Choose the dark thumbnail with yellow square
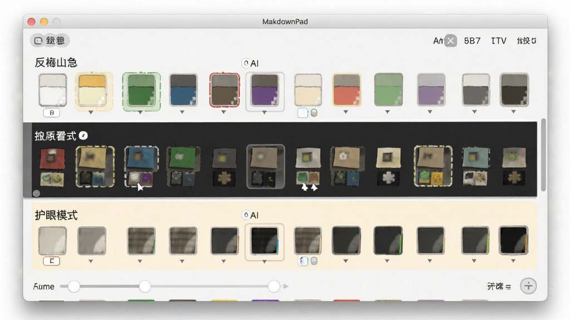 pos(224,167)
